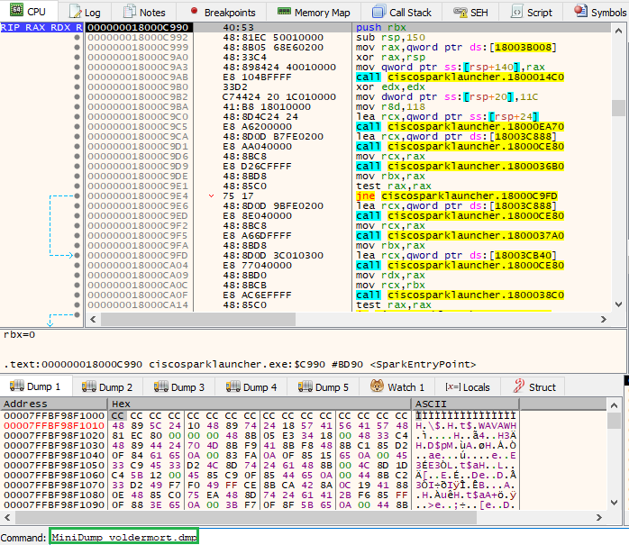Open the SEH tab

point(470,13)
